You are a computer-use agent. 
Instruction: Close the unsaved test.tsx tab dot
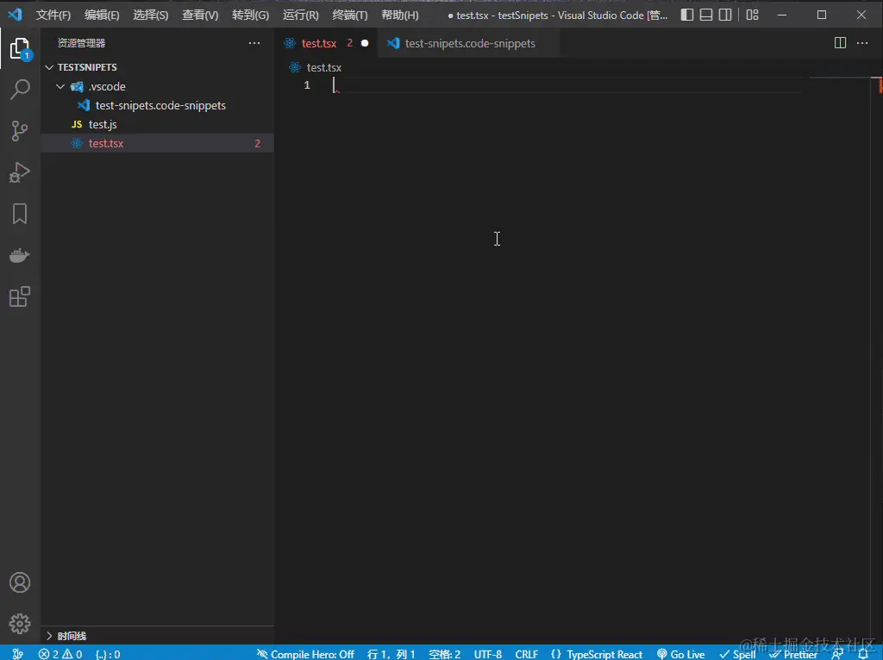pyautogui.click(x=365, y=43)
